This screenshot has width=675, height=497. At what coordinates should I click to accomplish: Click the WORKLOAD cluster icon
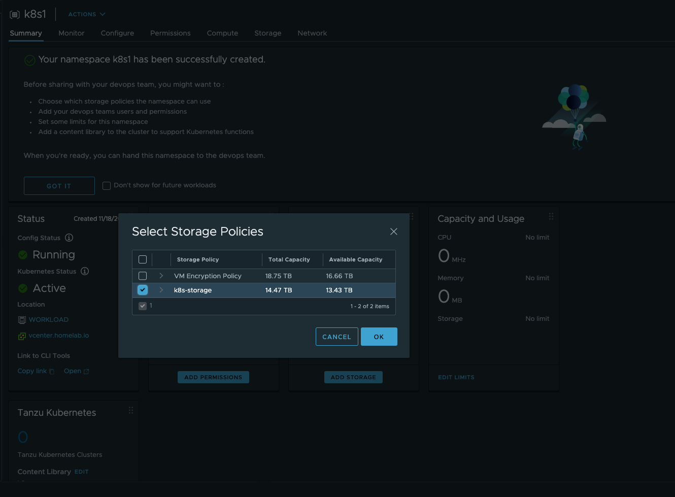(22, 320)
